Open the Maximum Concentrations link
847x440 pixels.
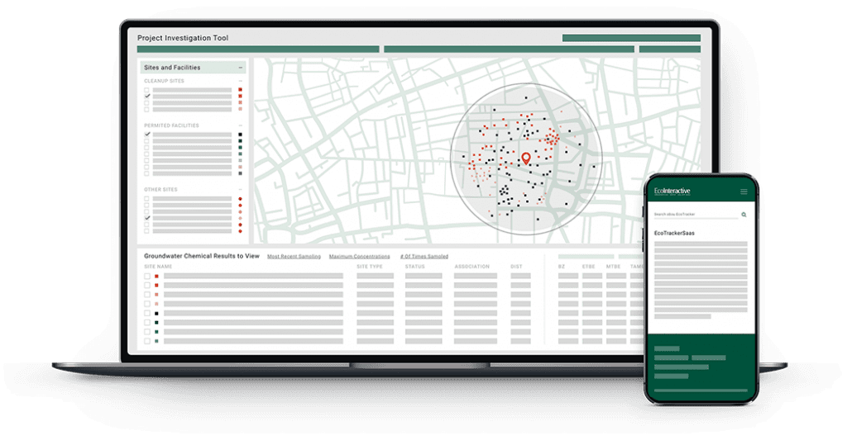359,257
